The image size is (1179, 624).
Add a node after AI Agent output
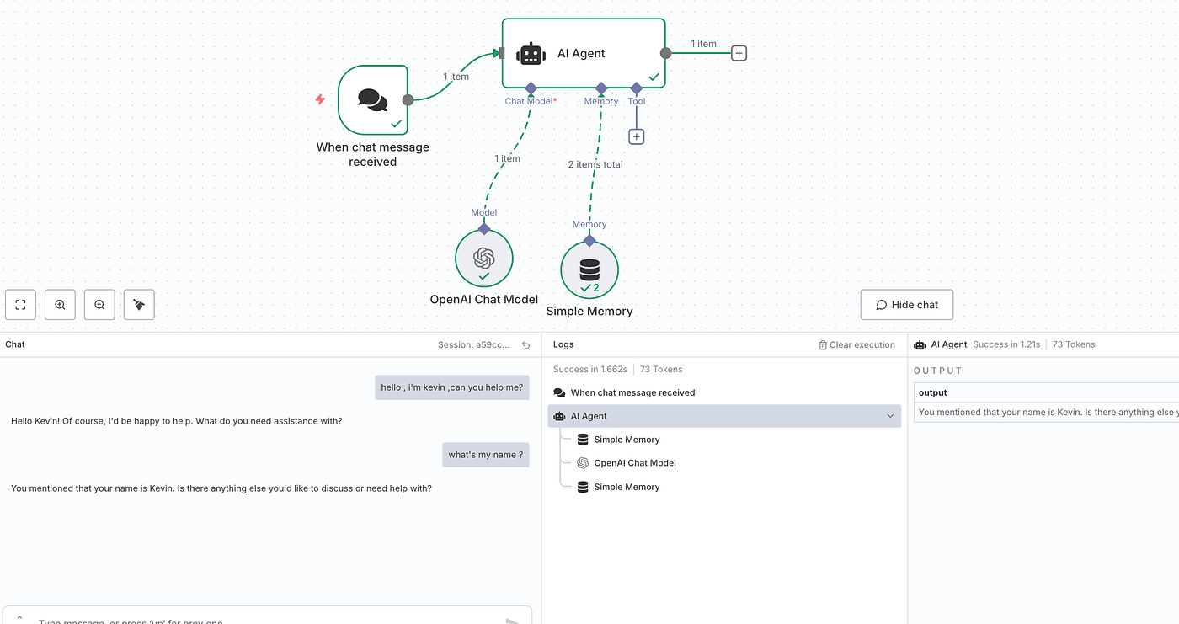coord(739,53)
